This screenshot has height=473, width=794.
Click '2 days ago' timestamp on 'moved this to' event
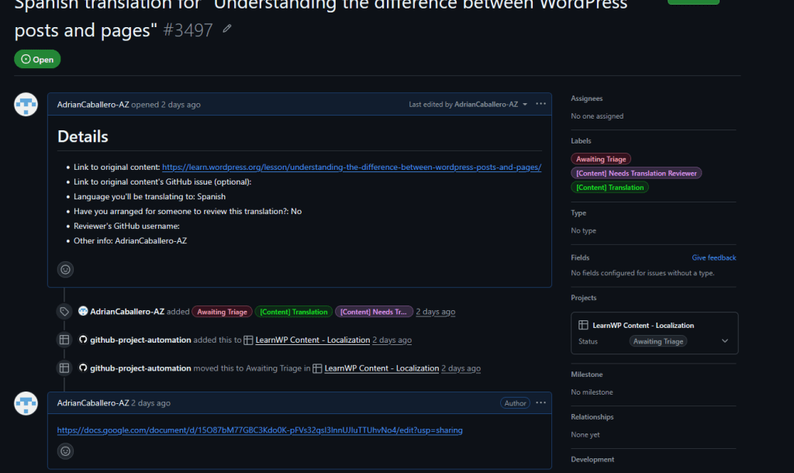[461, 368]
